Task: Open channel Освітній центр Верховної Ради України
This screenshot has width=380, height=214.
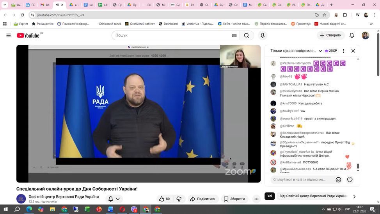Action: coord(64,196)
